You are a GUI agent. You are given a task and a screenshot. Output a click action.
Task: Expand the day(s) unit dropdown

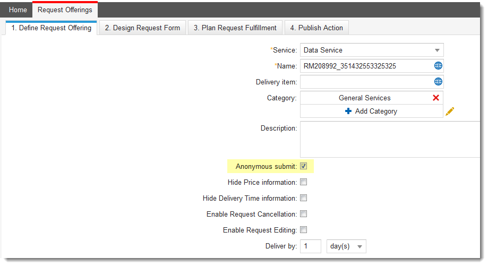click(x=347, y=246)
